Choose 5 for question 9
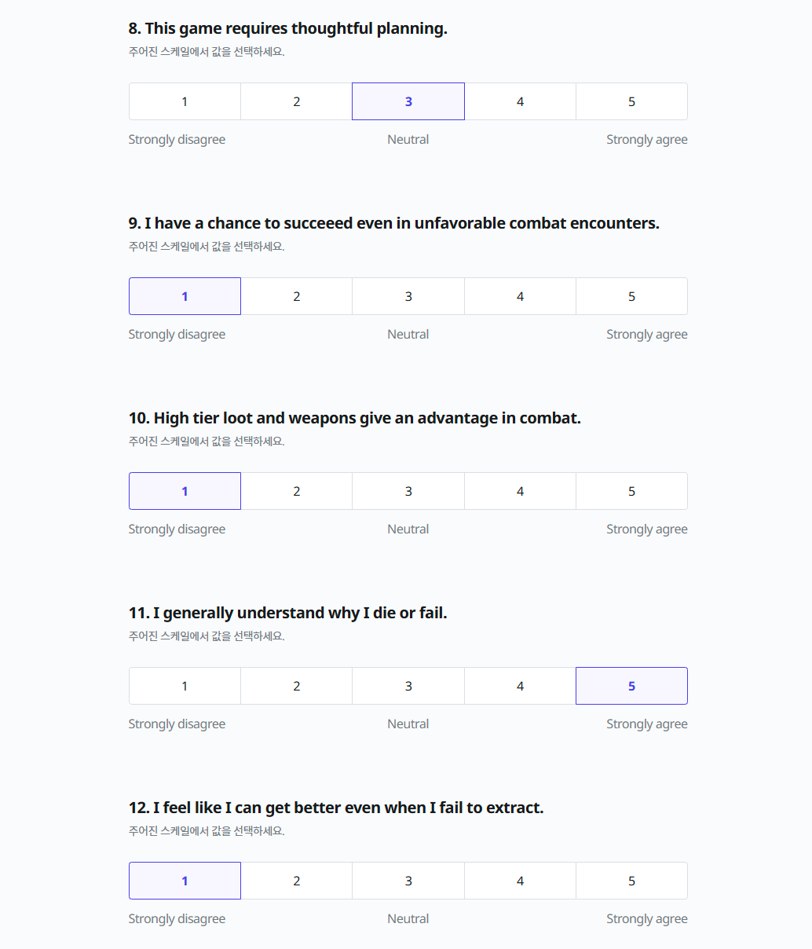The height and width of the screenshot is (949, 812). click(631, 296)
